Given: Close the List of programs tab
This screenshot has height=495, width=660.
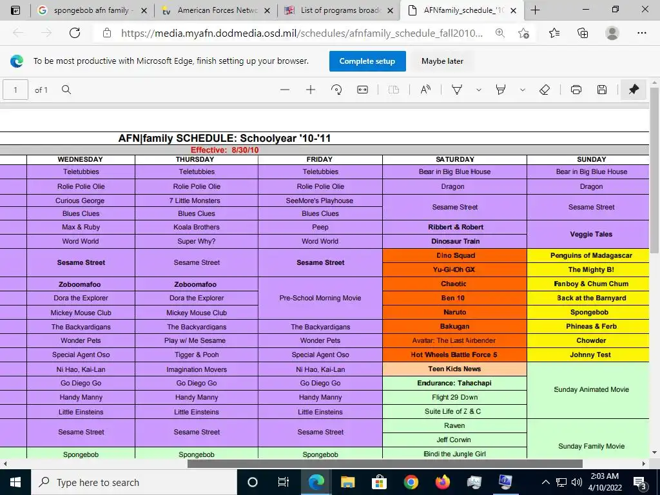Looking at the screenshot, I should 390,10.
